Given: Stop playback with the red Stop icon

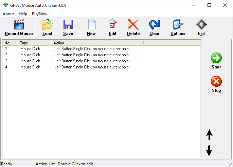Looking at the screenshot, I should tap(216, 81).
